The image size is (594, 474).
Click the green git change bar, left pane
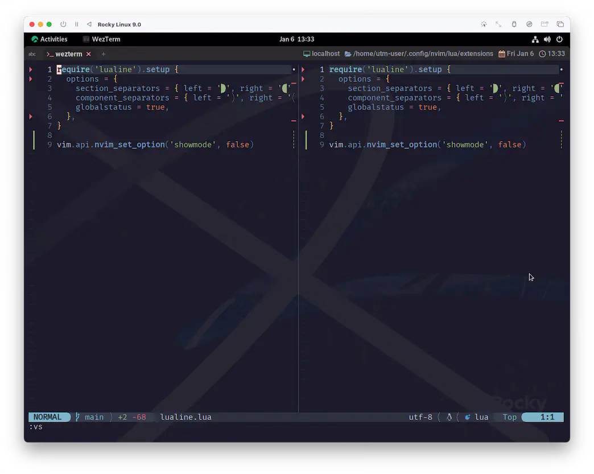[34, 140]
